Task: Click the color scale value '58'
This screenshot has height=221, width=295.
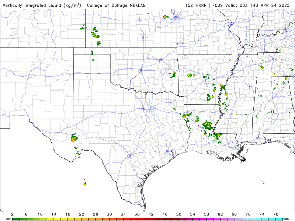Action: pos(206,214)
